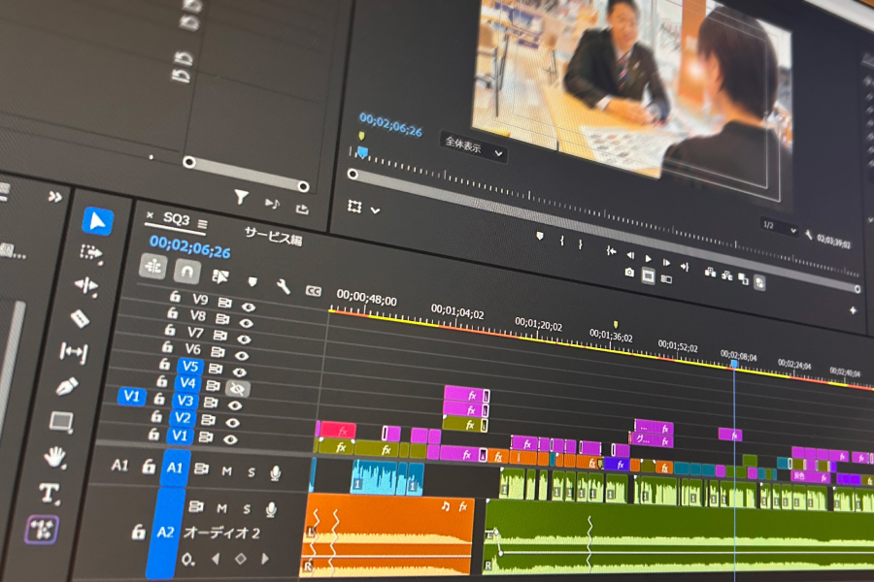
Task: Toggle timeline Snap magnet button
Action: coord(186,272)
